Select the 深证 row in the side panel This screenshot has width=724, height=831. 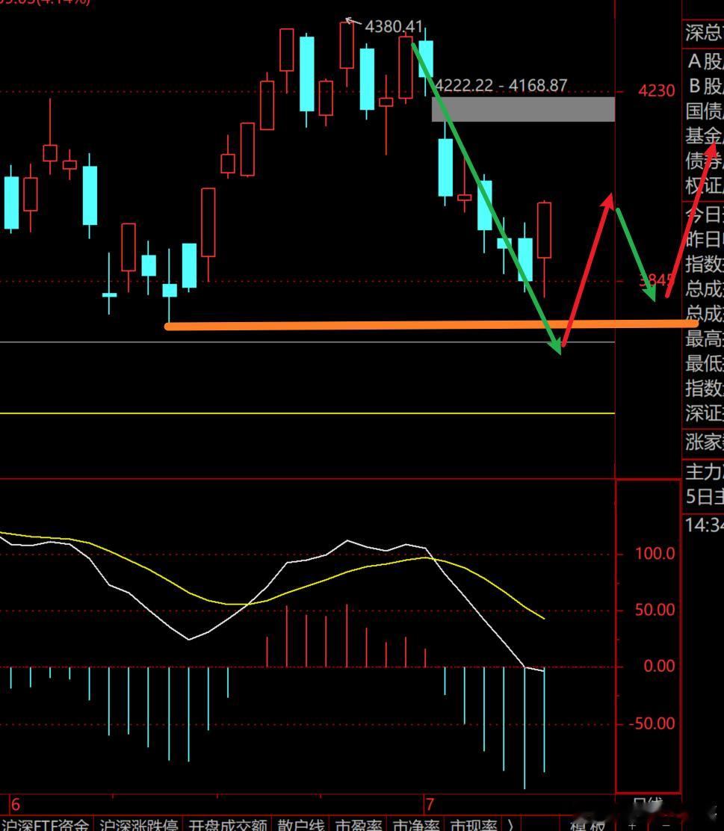pyautogui.click(x=705, y=413)
